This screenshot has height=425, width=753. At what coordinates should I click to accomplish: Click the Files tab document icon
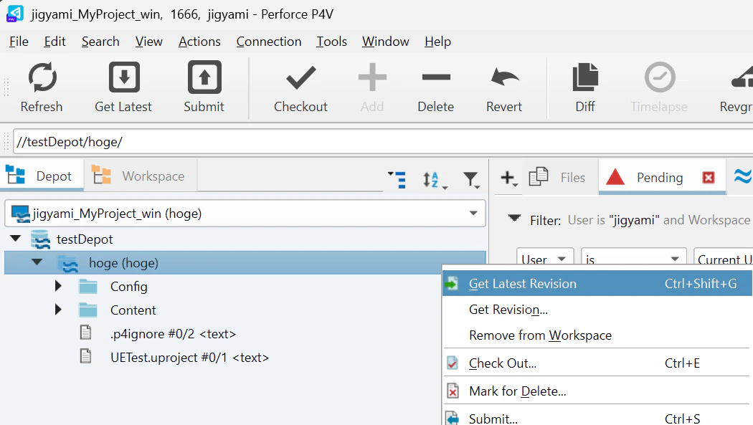539,177
